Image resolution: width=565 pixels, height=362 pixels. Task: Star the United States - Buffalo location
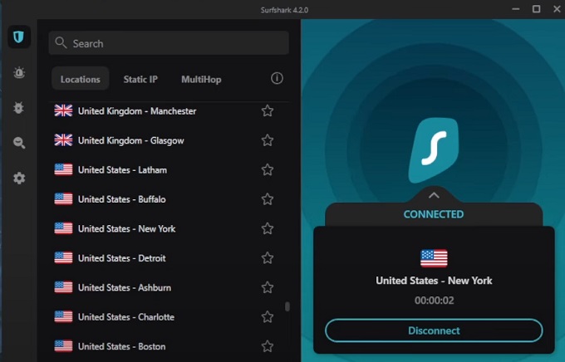[x=268, y=199]
